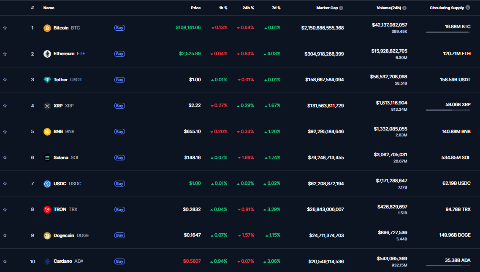The height and width of the screenshot is (272, 480).
Task: Buy Solana via its Buy button
Action: click(120, 157)
